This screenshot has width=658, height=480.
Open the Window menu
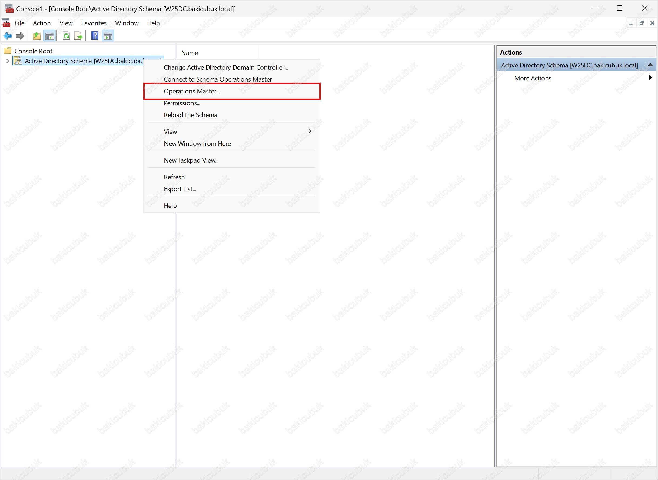point(127,23)
